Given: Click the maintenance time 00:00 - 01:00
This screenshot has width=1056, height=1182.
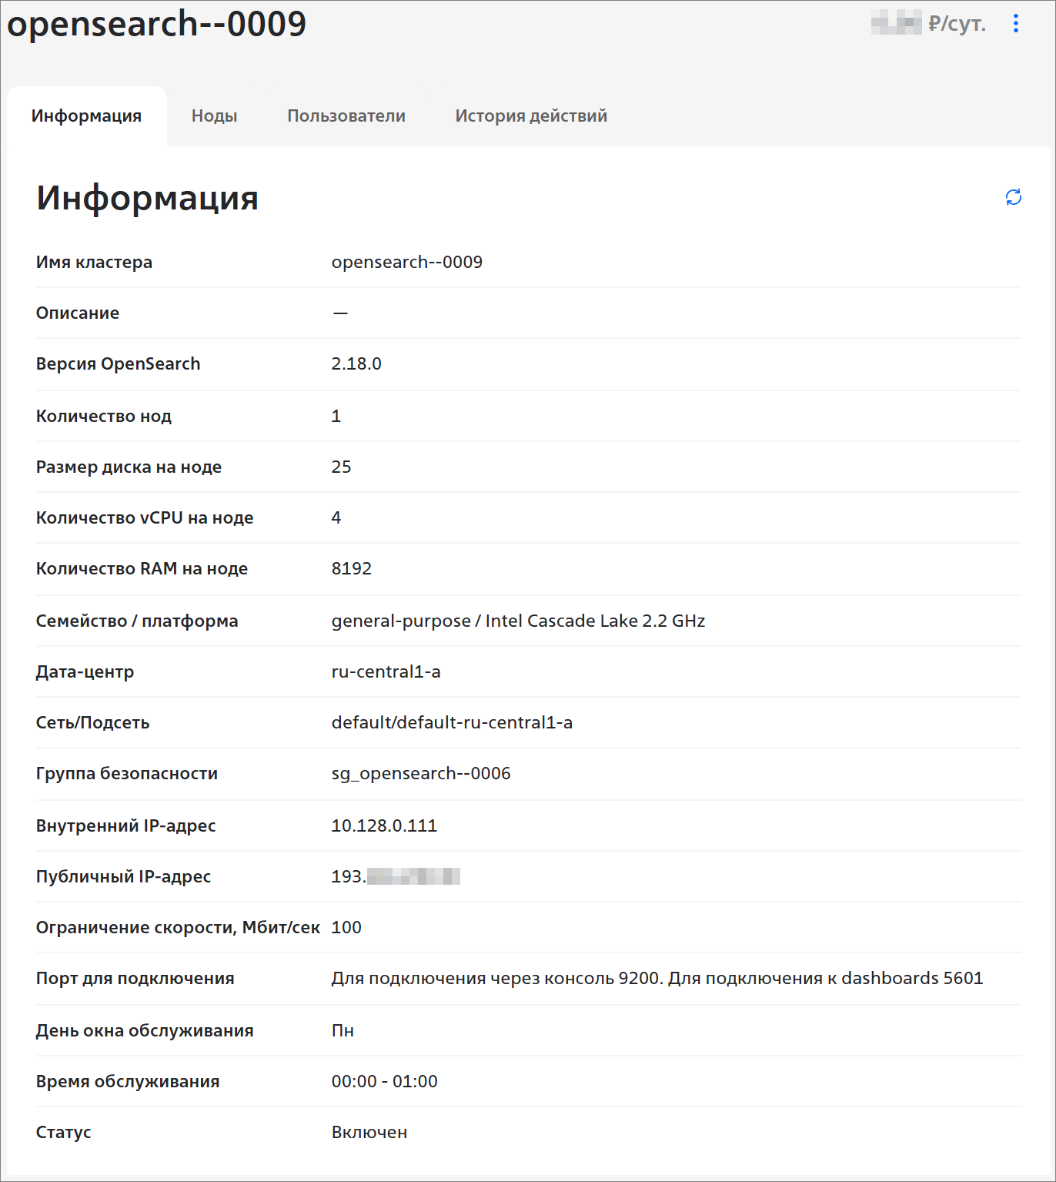Looking at the screenshot, I should pyautogui.click(x=385, y=1081).
